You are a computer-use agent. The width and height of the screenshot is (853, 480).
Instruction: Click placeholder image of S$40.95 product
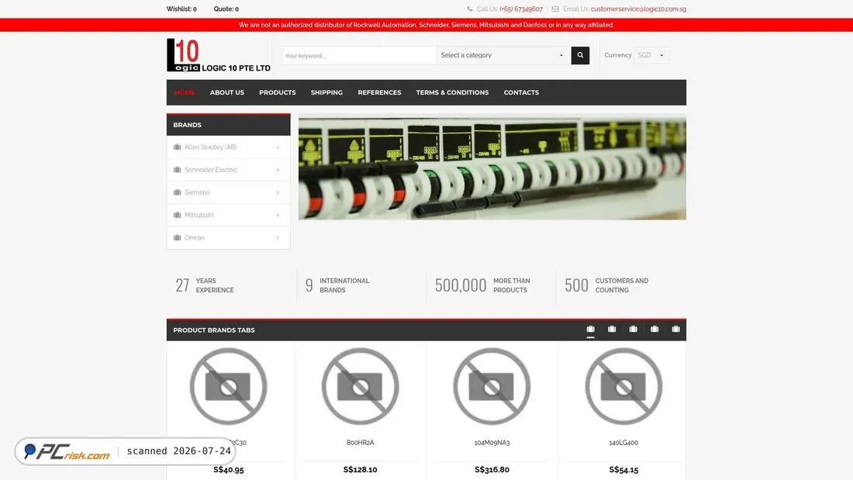[x=229, y=386]
